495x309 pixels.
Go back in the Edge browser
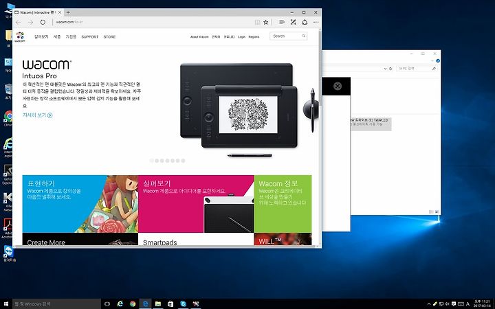pyautogui.click(x=18, y=22)
